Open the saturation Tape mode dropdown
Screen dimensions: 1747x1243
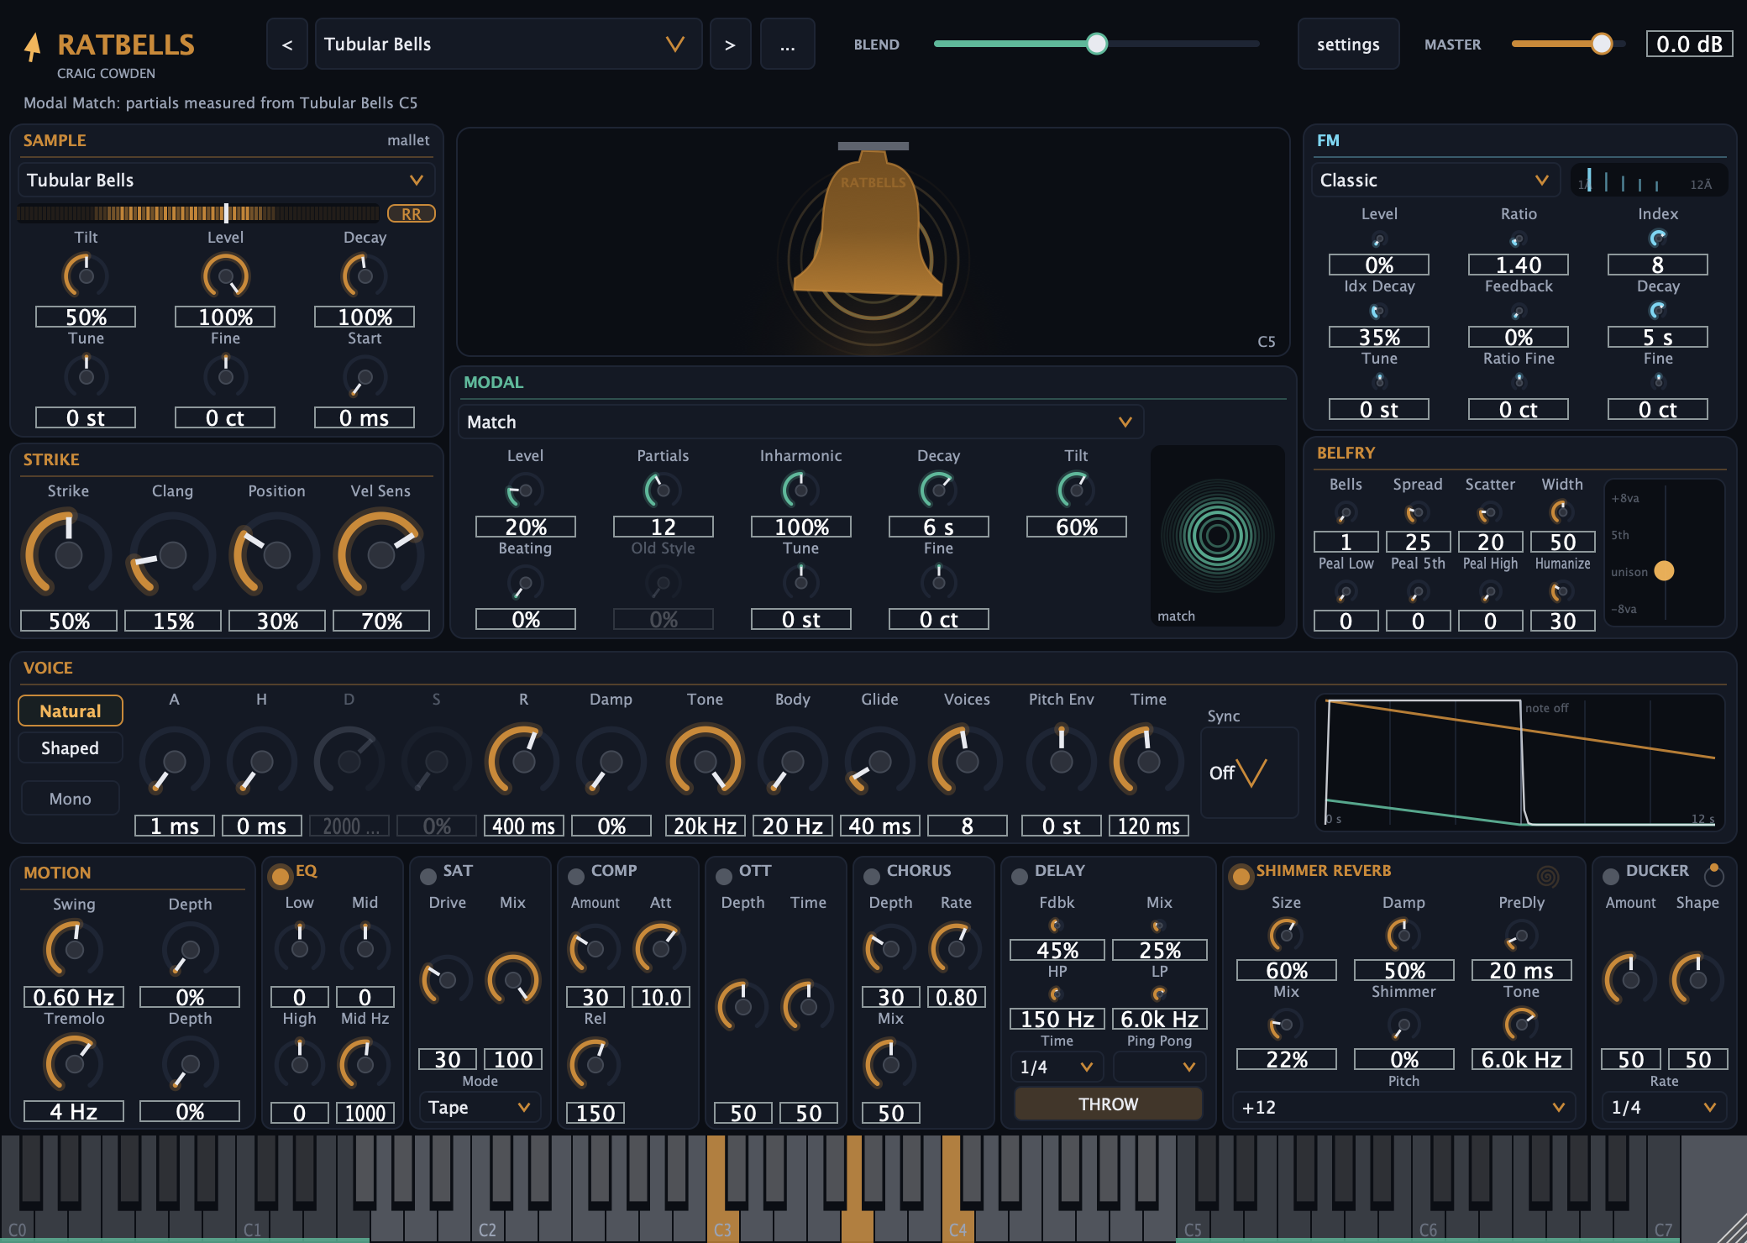(x=480, y=1107)
